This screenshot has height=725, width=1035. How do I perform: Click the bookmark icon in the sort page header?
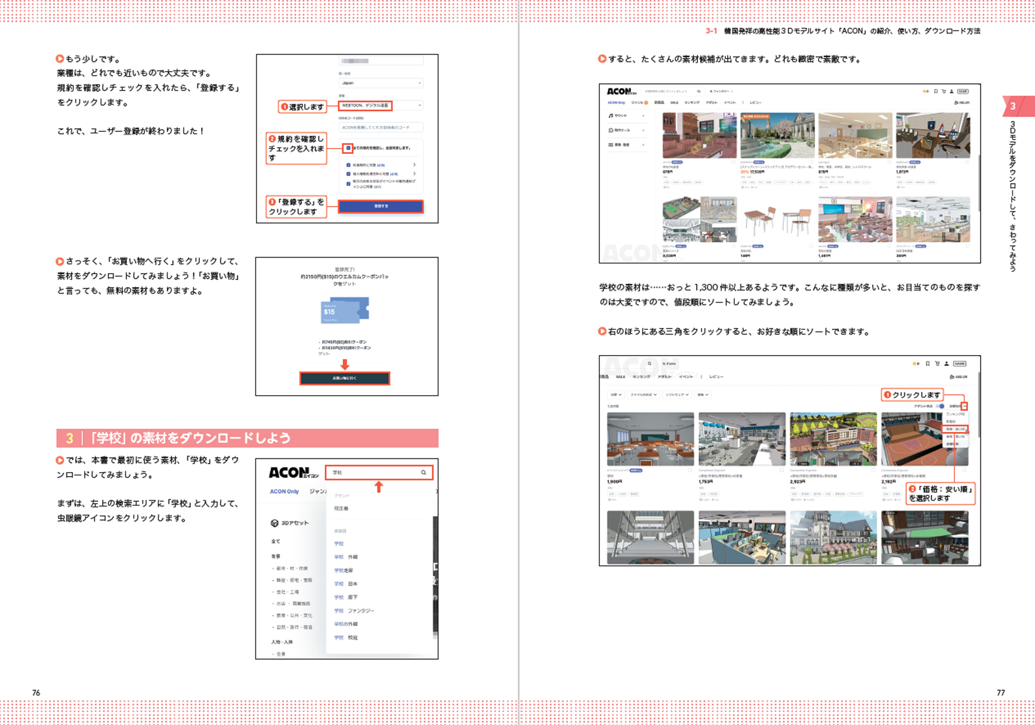tap(928, 363)
